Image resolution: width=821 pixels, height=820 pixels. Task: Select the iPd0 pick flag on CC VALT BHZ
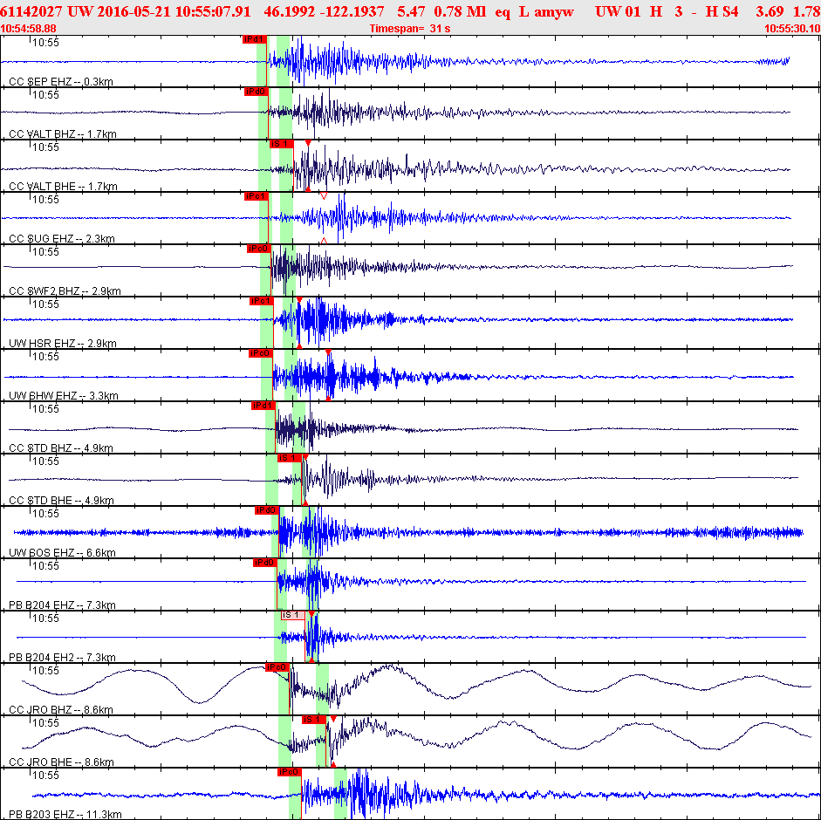[256, 92]
